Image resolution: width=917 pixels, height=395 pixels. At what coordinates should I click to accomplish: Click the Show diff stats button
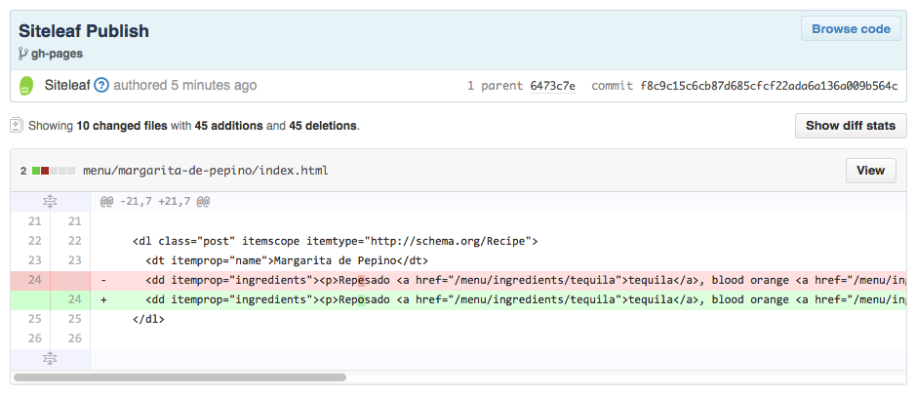coord(851,126)
